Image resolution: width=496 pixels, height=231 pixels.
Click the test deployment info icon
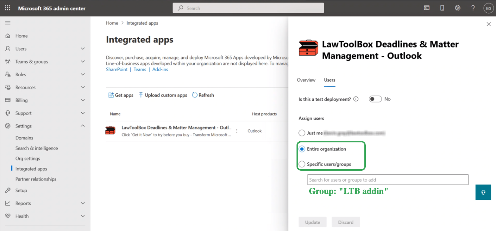click(x=356, y=99)
